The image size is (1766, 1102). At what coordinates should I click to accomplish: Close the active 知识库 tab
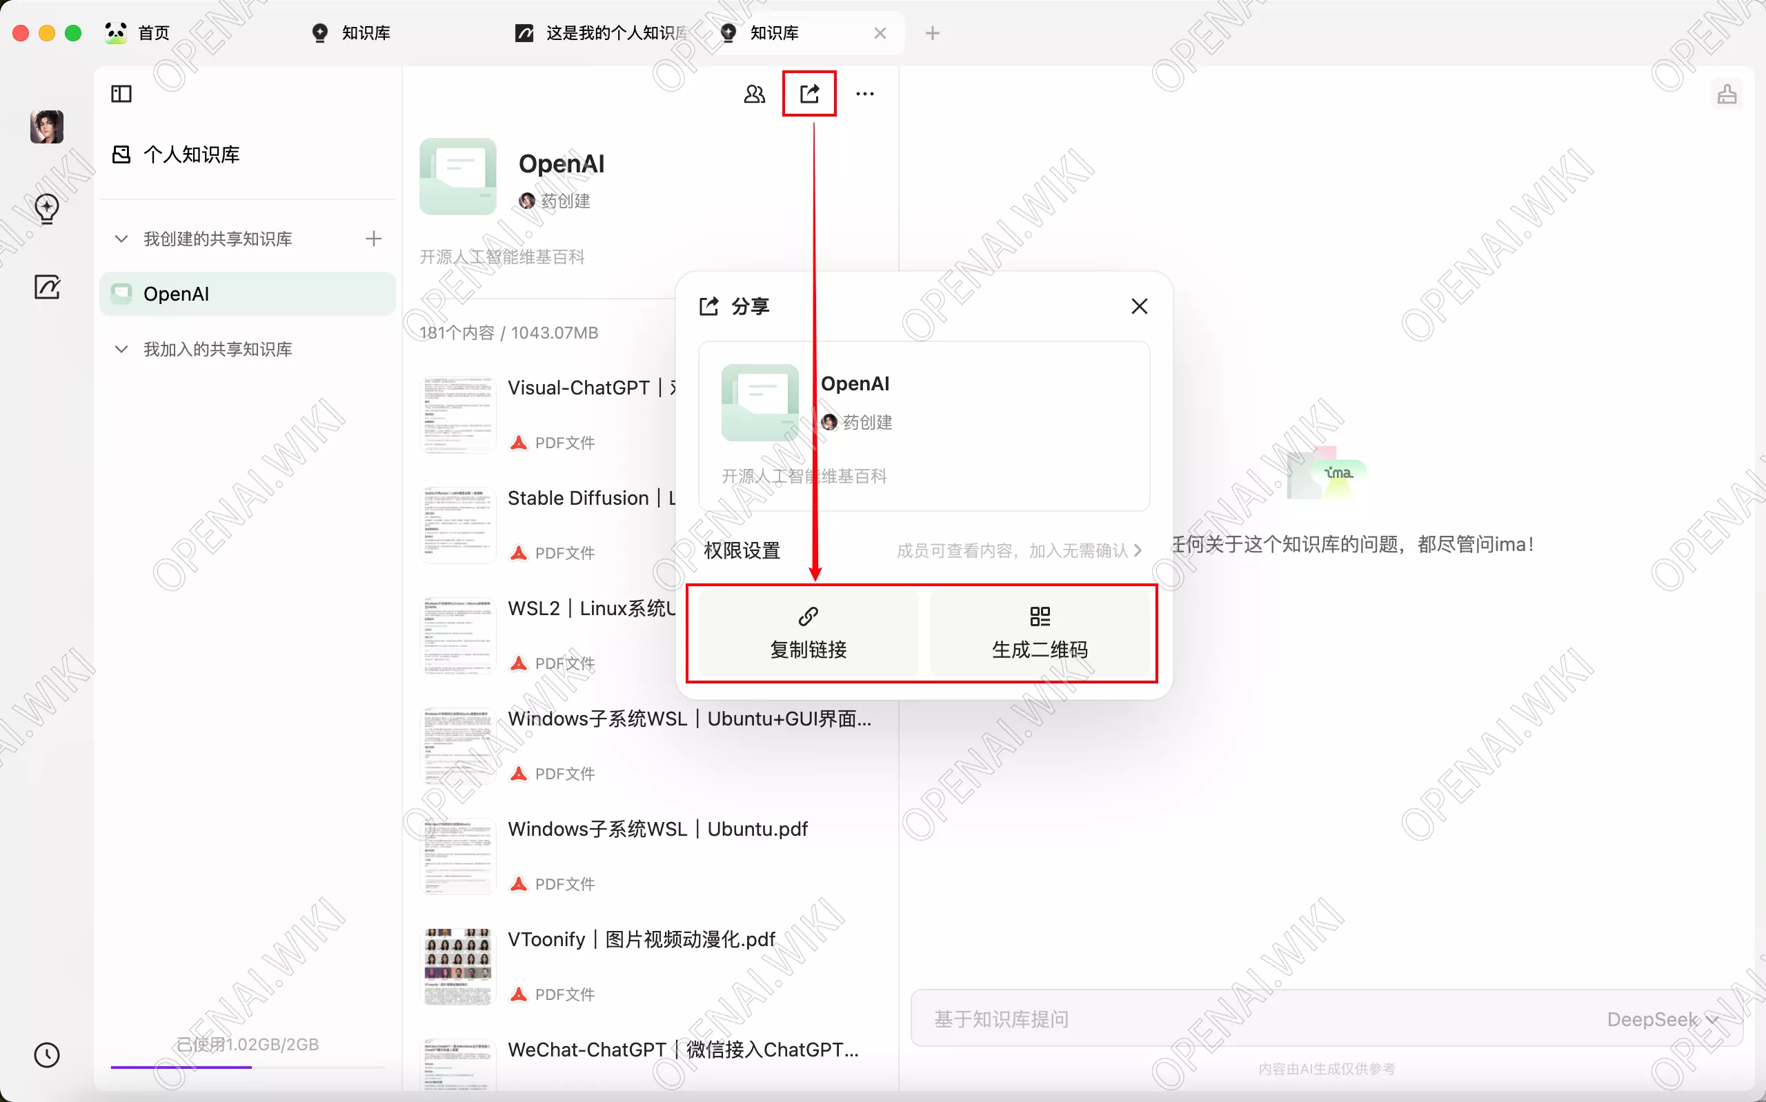coord(880,34)
